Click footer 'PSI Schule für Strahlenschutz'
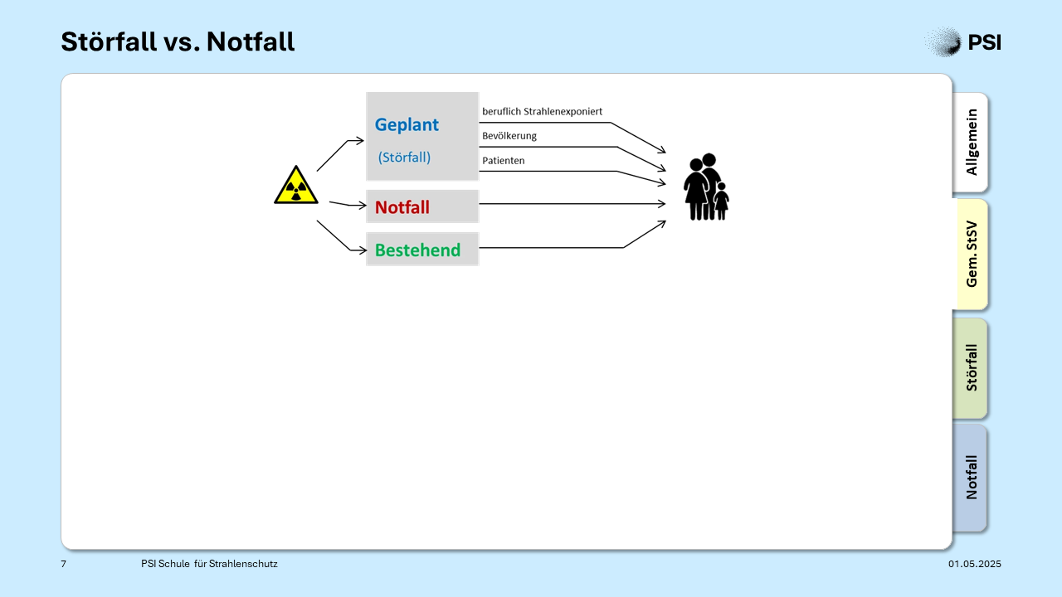This screenshot has width=1062, height=597. [209, 564]
